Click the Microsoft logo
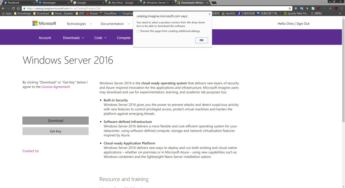Image resolution: width=345 pixels, height=188 pixels. [x=44, y=23]
